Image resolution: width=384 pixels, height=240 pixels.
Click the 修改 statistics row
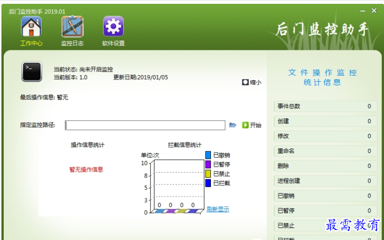[326, 136]
